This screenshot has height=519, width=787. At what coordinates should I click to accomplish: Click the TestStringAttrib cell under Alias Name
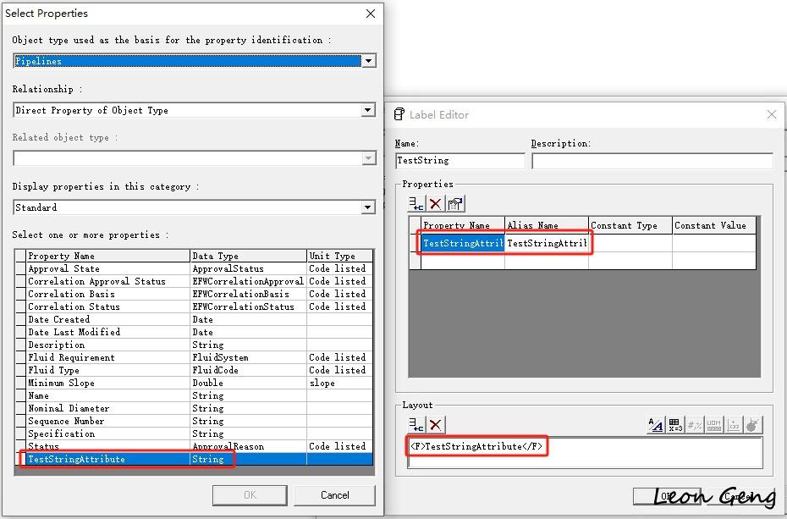coord(546,243)
